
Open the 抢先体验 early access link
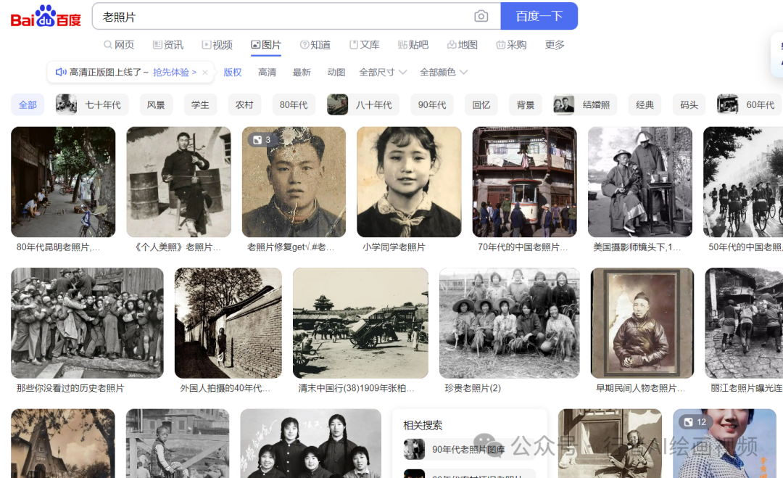pos(171,72)
